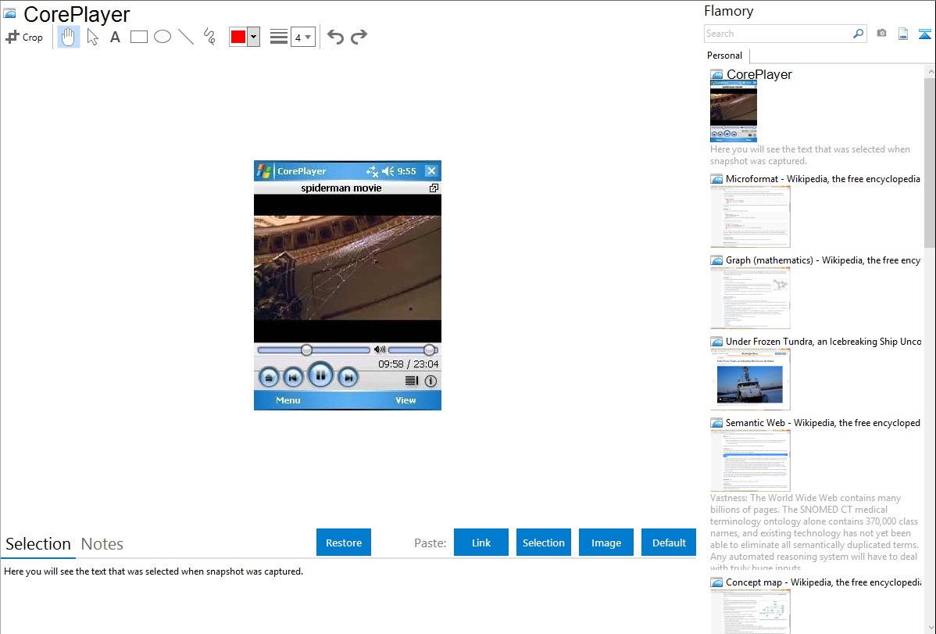This screenshot has height=634, width=936.
Task: Click the Flamory search field
Action: coord(777,34)
